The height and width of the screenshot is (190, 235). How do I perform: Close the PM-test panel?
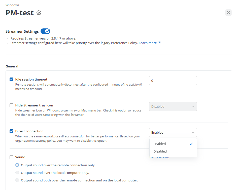228,13
